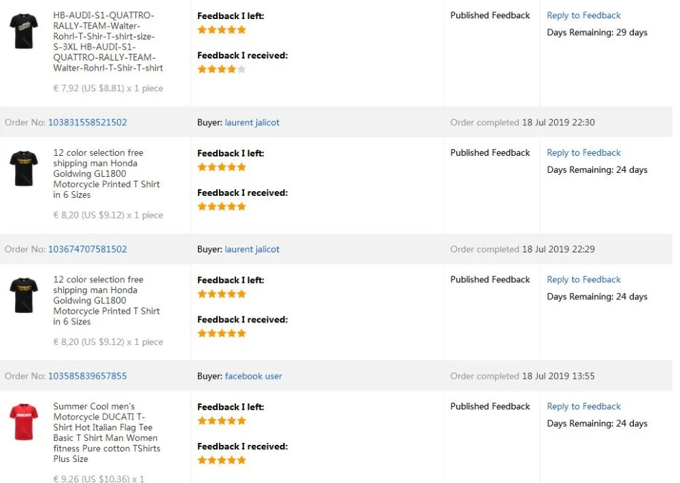This screenshot has height=483, width=680.
Task: View buyer laurent jalicot on order 103831558521502
Action: point(252,122)
